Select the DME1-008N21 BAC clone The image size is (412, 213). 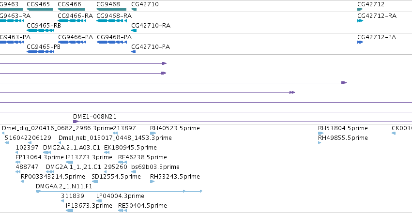243,122
